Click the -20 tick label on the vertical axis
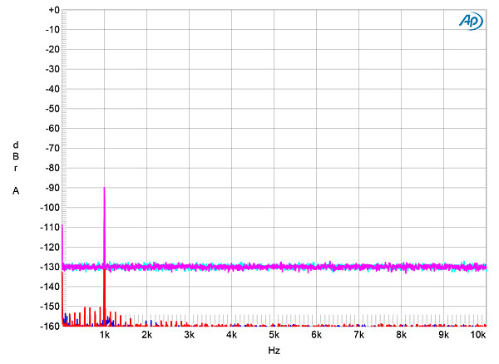The width and height of the screenshot is (499, 364). tap(49, 50)
